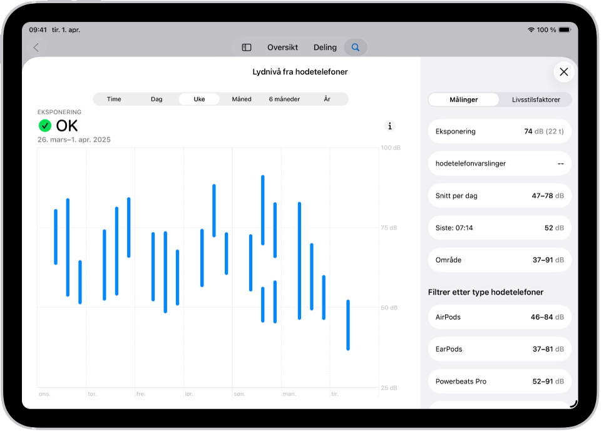Switch chart range to Time

pyautogui.click(x=114, y=99)
